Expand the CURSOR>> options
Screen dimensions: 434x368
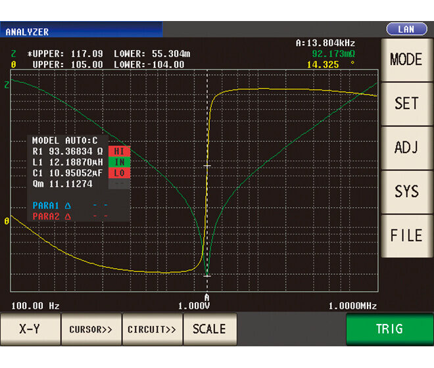(x=91, y=329)
